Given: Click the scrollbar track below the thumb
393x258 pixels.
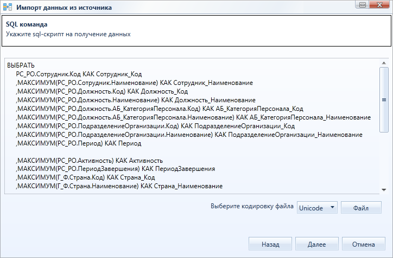Looking at the screenshot, I should pos(384,160).
